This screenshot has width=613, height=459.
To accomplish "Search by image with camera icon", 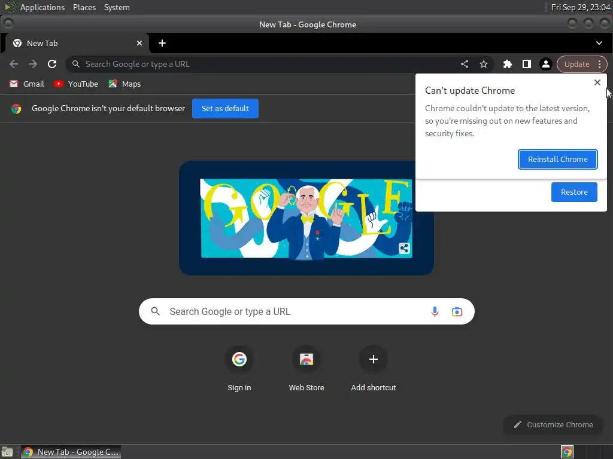I will pos(457,311).
